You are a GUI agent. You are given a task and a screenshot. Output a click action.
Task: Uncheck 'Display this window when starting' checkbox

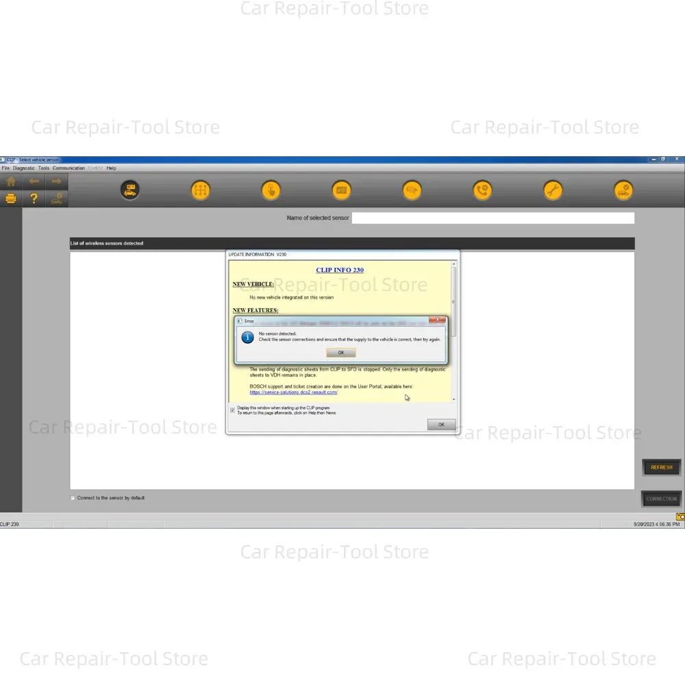coord(233,410)
